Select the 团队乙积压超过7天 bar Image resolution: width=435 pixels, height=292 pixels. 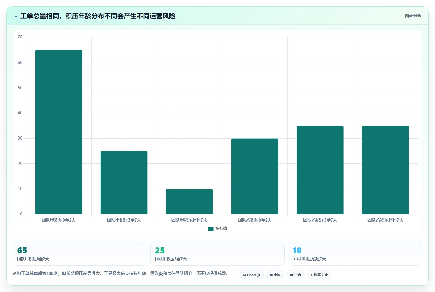click(x=385, y=170)
